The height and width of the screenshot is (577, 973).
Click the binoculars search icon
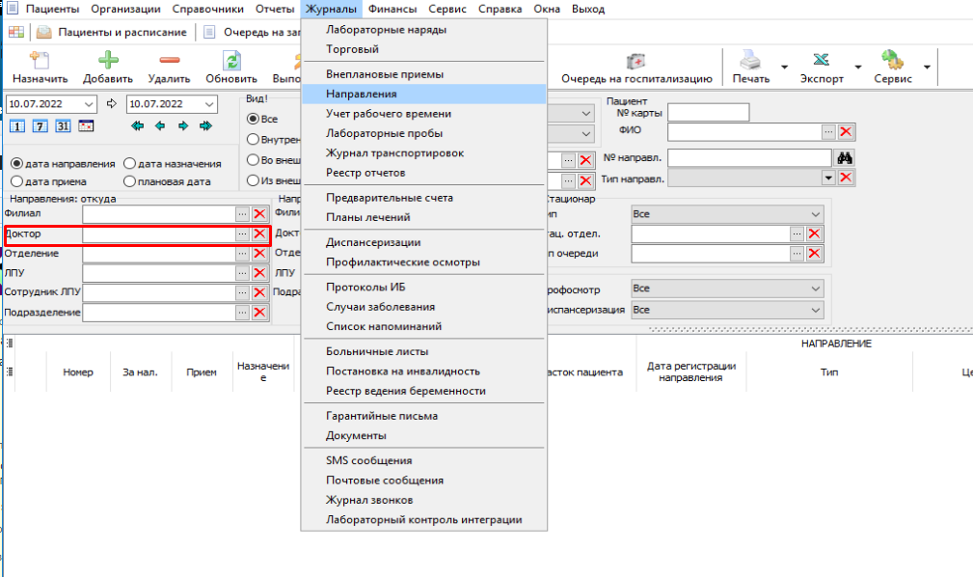[x=846, y=157]
